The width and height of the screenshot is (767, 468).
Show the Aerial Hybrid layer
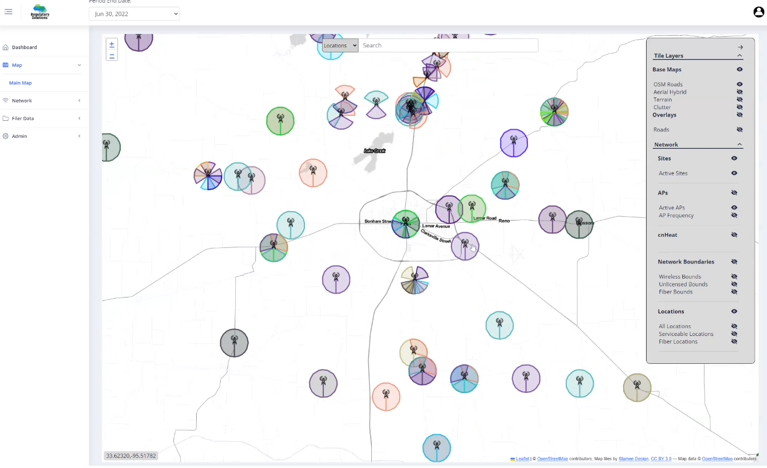coord(740,92)
